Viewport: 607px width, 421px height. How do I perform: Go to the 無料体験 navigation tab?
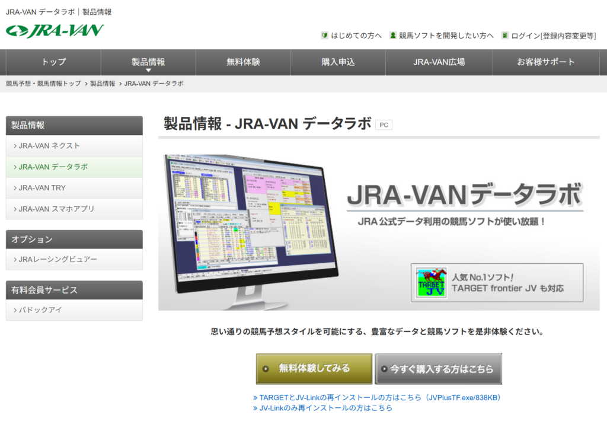point(243,62)
